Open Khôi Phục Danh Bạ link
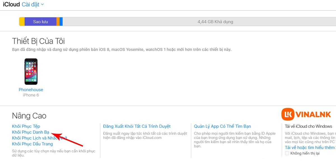Image resolution: width=336 pixels, height=168 pixels. [x=31, y=132]
